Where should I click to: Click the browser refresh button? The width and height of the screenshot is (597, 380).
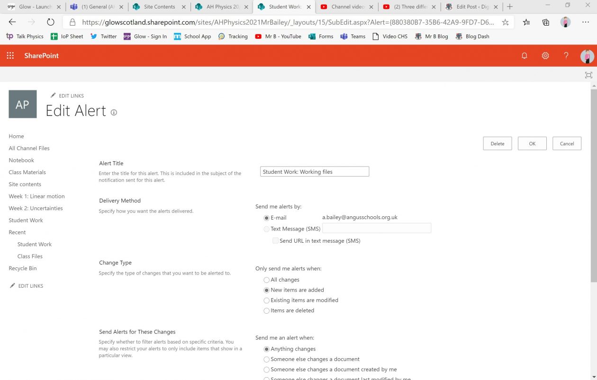pos(51,22)
